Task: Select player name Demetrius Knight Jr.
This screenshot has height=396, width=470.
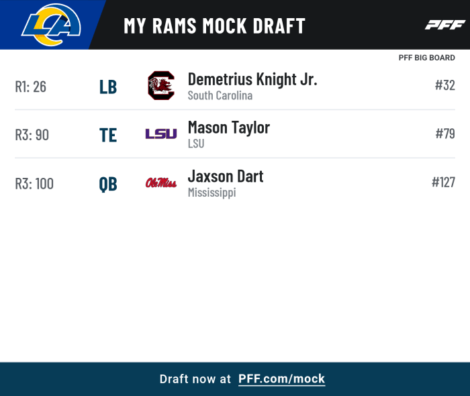Action: pos(252,80)
